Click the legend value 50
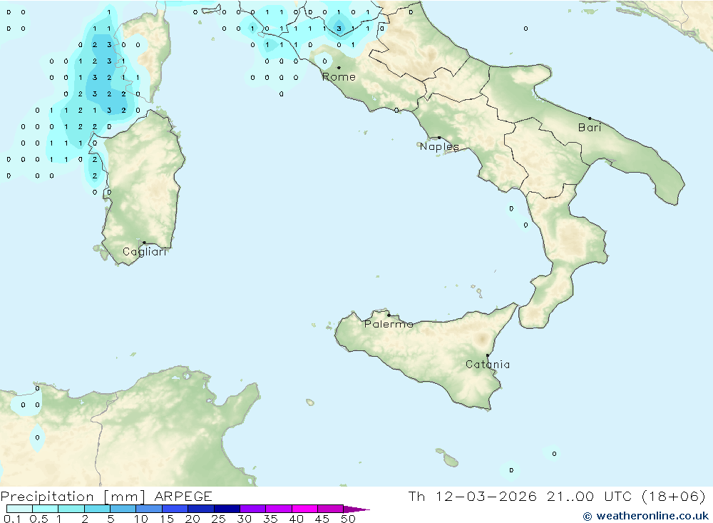Viewport: 713px width, 523px height. tap(349, 519)
